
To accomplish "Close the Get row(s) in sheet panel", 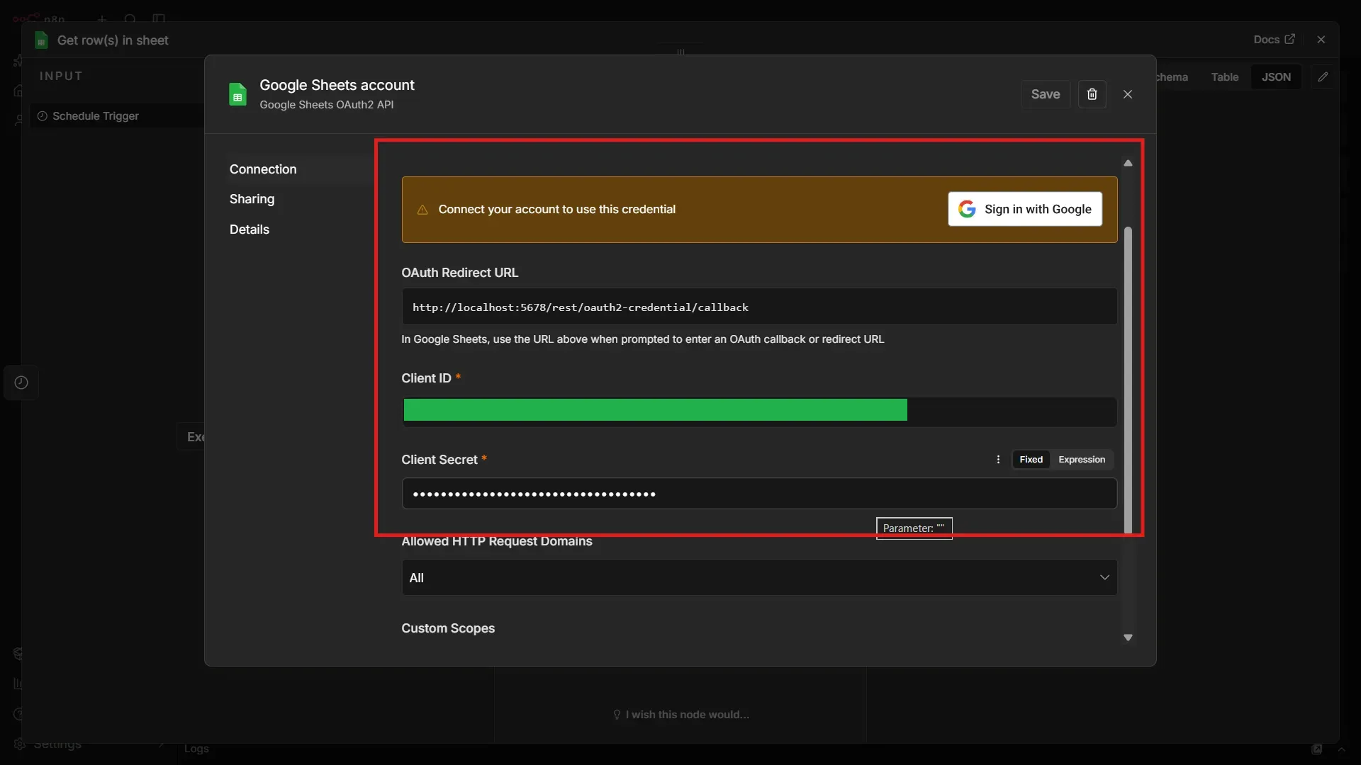I will tap(1321, 40).
